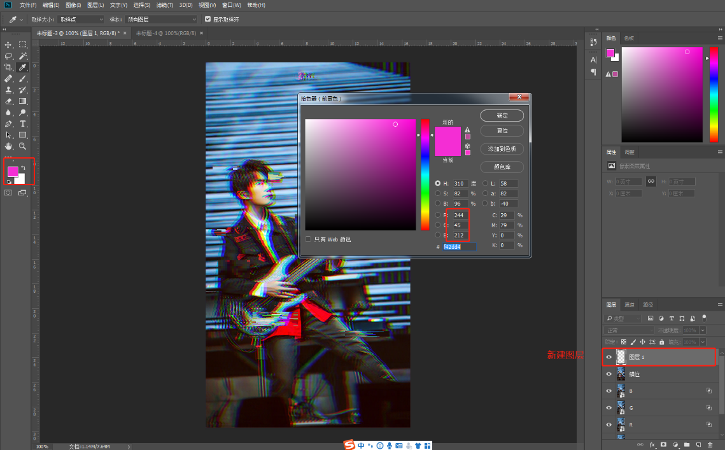Select the Zoom magnifier tool
725x450 pixels.
[x=22, y=146]
